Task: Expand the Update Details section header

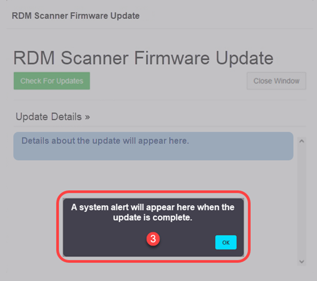Action: coord(53,117)
